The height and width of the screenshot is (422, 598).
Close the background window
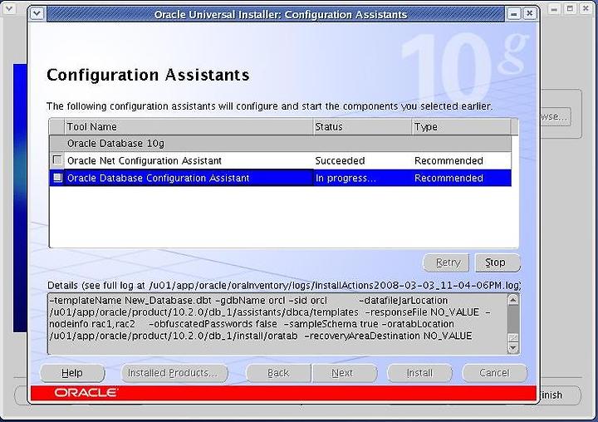586,8
